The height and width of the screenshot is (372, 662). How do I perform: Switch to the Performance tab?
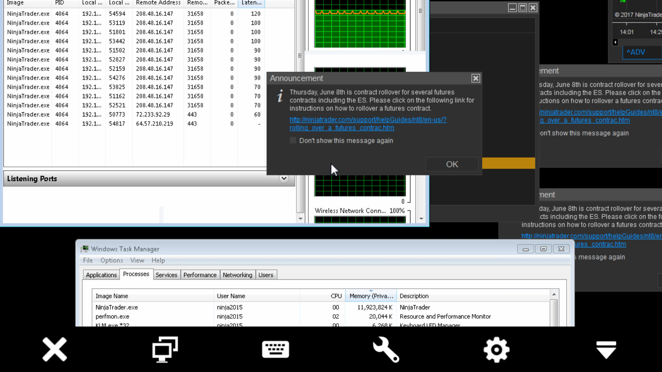[200, 275]
